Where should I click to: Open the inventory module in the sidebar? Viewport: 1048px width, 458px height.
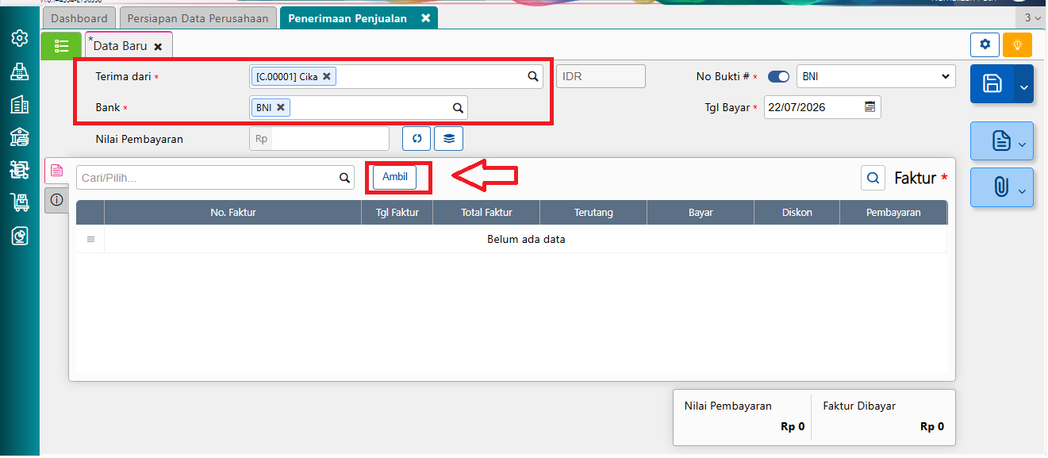[20, 170]
